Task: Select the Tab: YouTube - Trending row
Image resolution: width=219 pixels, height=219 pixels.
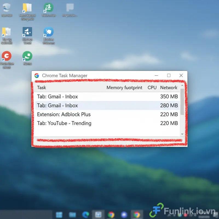Action: click(x=107, y=123)
